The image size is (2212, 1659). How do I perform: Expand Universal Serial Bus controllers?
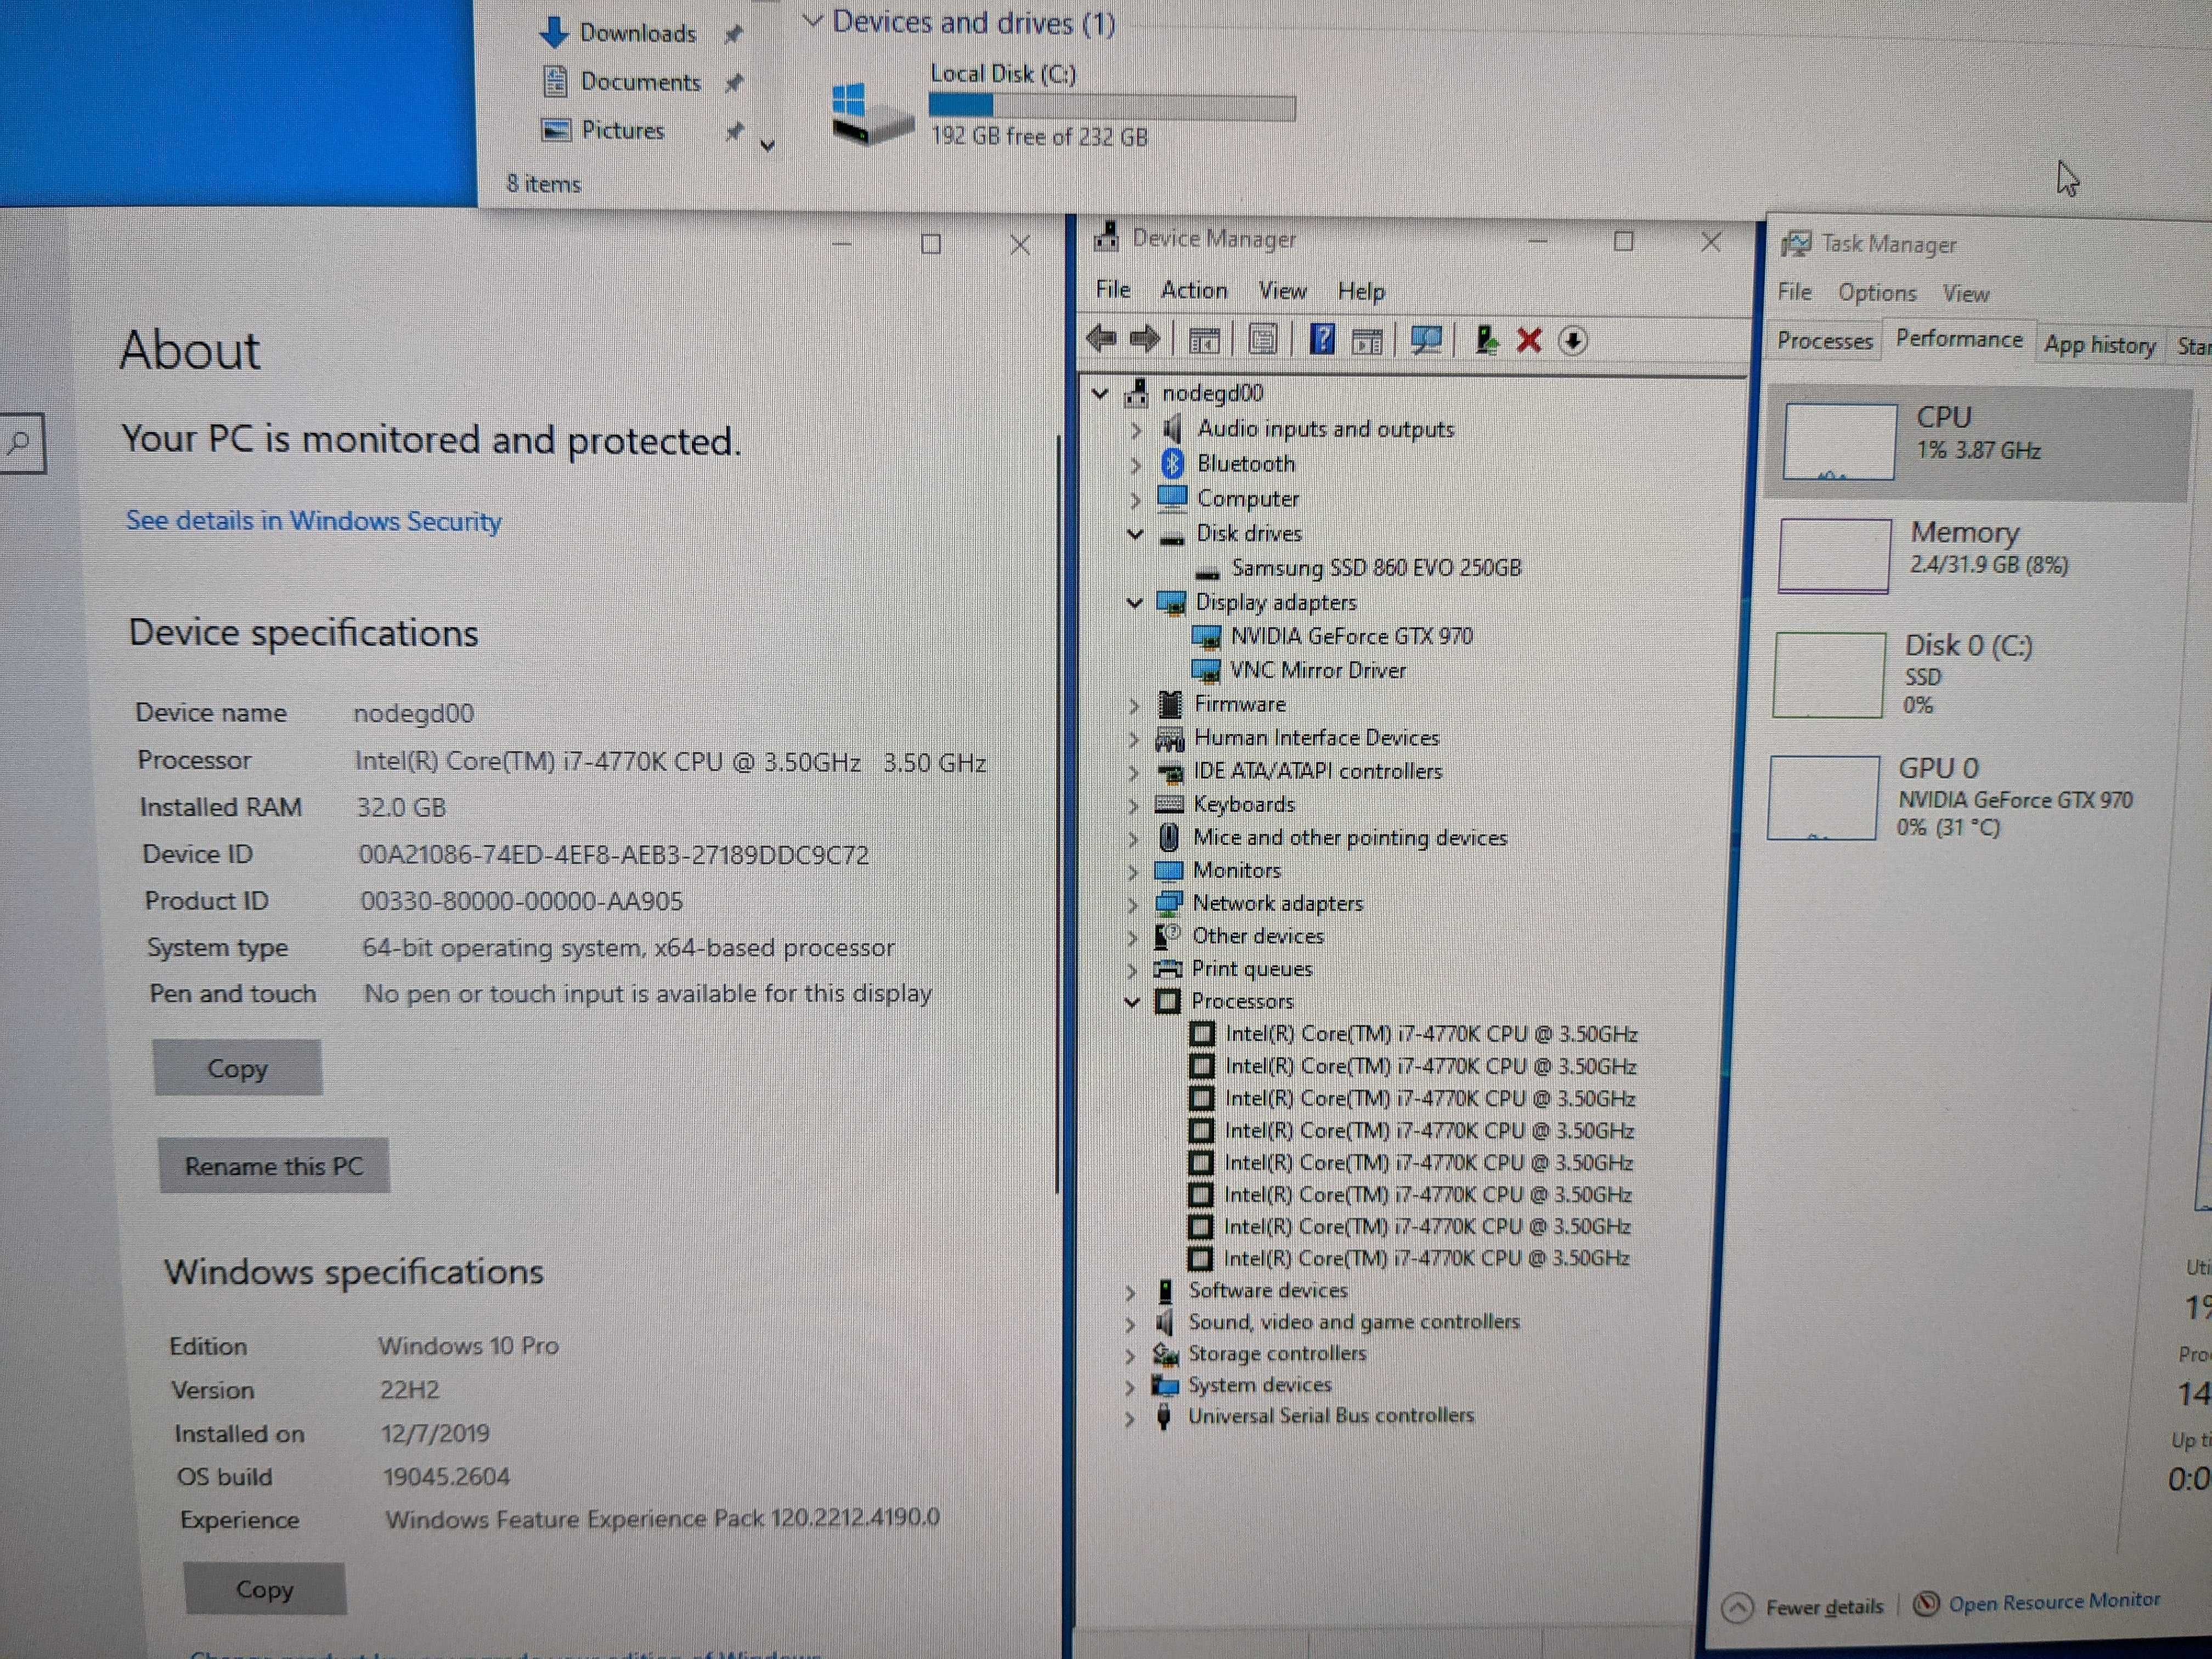(x=1130, y=1418)
